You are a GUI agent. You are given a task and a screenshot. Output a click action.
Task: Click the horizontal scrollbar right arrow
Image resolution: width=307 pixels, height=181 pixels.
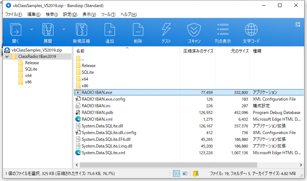click(301, 165)
